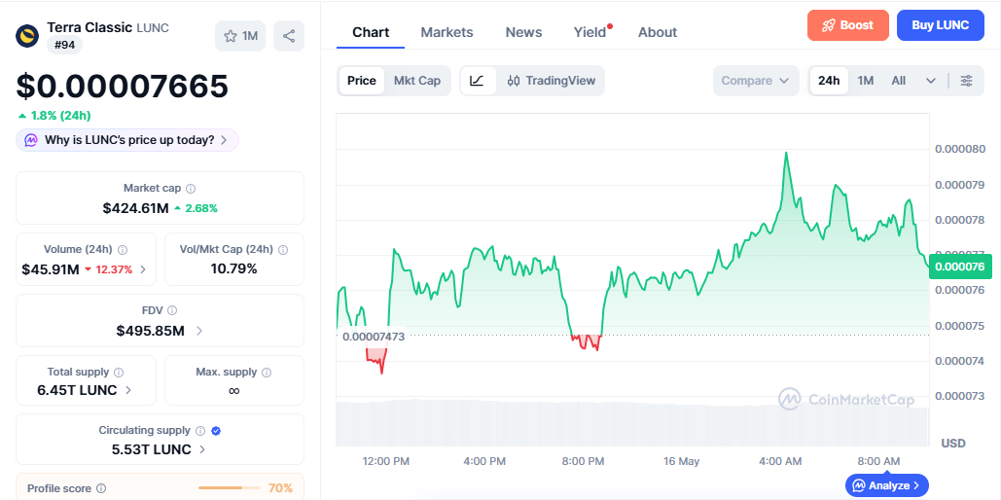The image size is (1001, 500).
Task: Click the 16 May date axis label
Action: 681,461
